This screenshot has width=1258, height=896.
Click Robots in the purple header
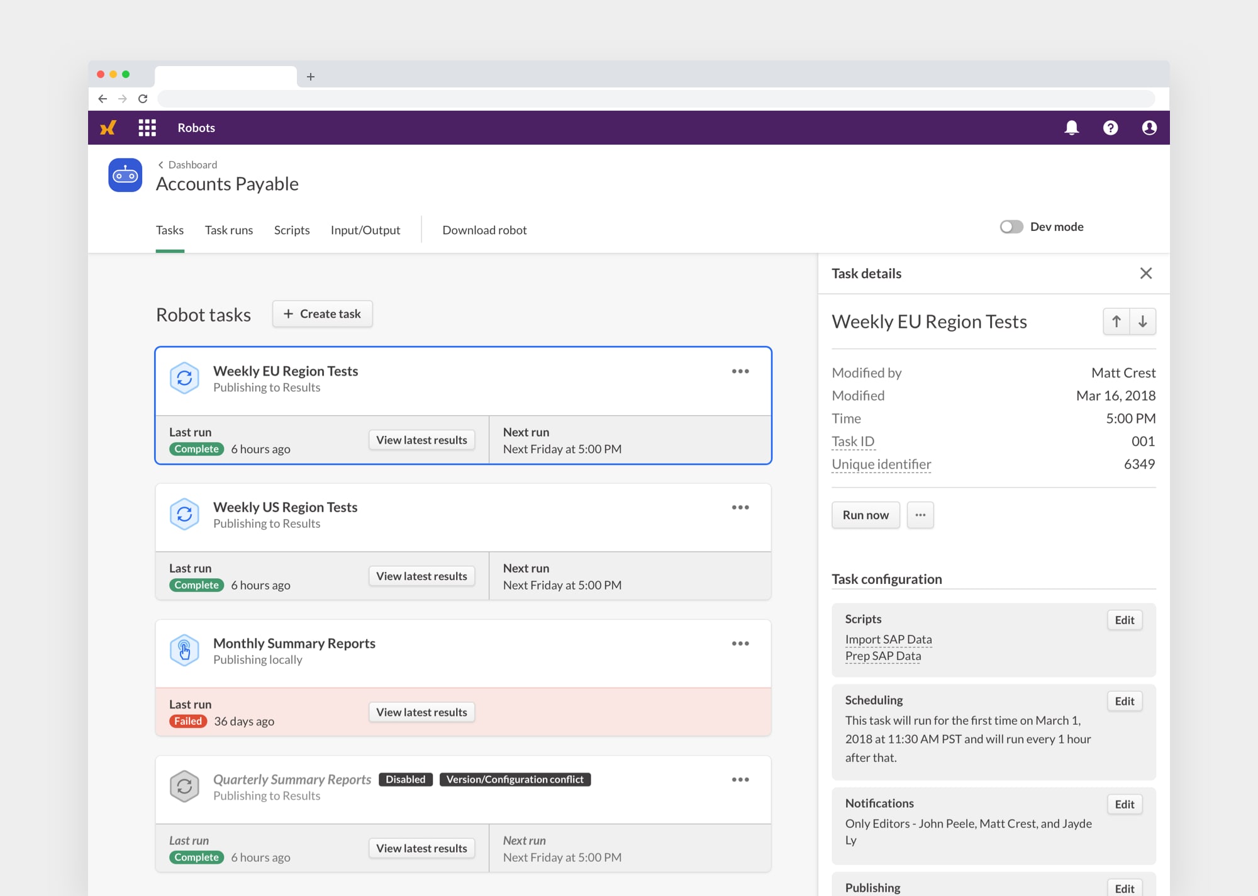tap(196, 128)
